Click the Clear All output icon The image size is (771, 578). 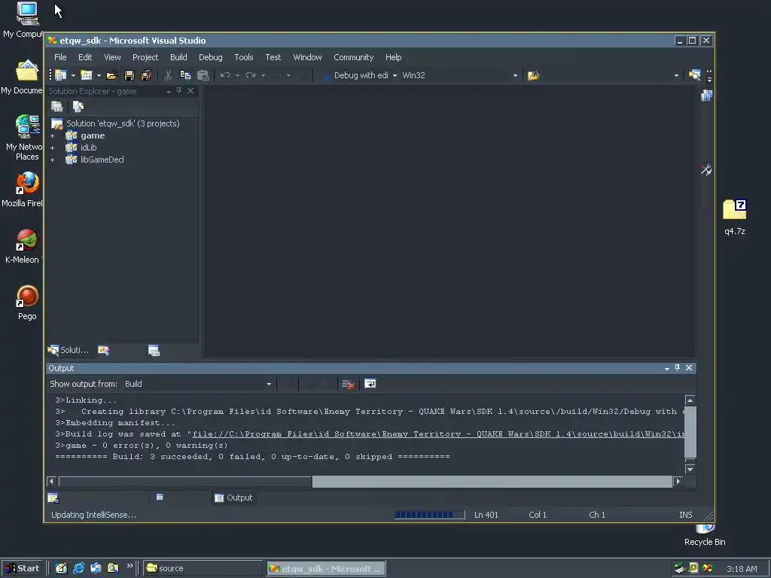(x=348, y=385)
